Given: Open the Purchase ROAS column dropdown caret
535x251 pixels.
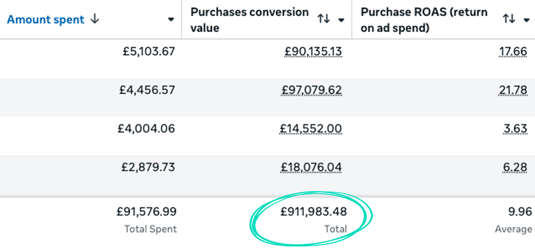Looking at the screenshot, I should 526,19.
